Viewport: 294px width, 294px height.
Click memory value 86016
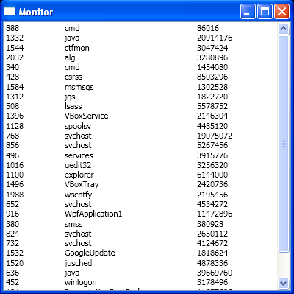coord(208,28)
